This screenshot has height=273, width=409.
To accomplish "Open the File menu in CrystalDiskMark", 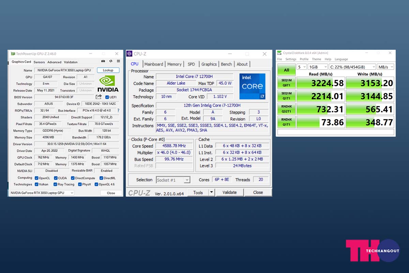I will 279,59.
